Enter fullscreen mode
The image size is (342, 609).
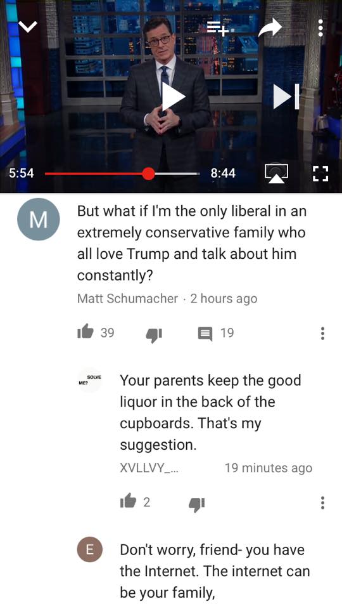tap(320, 174)
